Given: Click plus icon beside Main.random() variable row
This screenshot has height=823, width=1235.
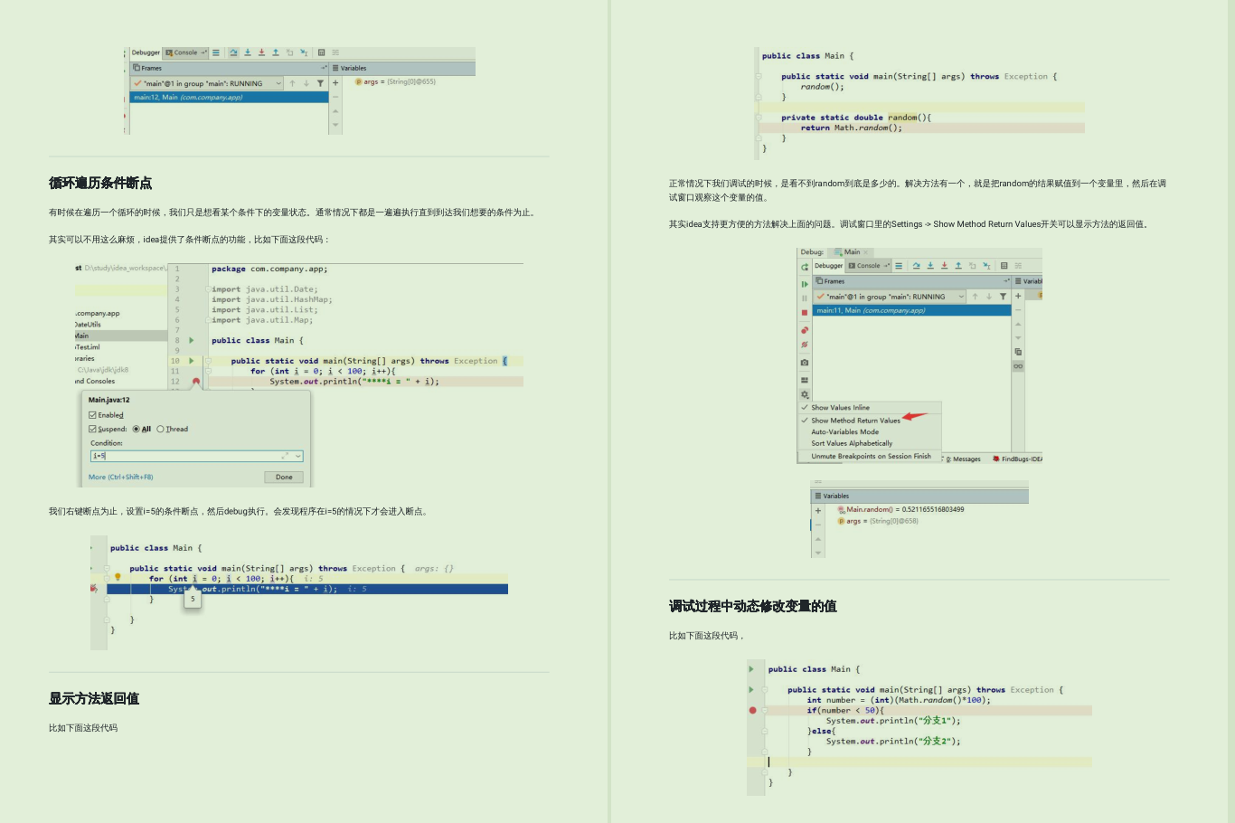Looking at the screenshot, I should coord(818,510).
